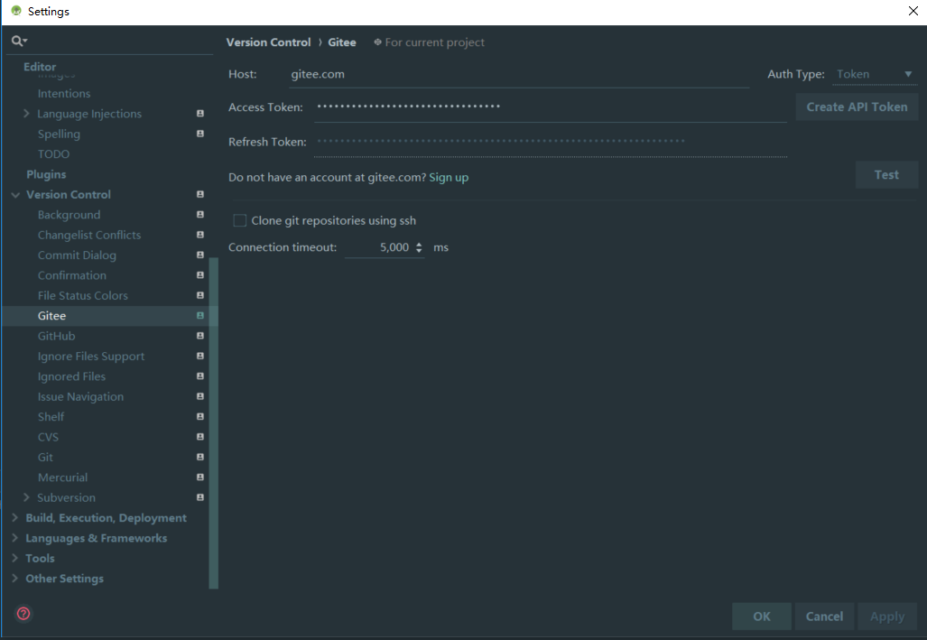
Task: Click project-level icon beside Gitee row
Action: pyautogui.click(x=200, y=316)
